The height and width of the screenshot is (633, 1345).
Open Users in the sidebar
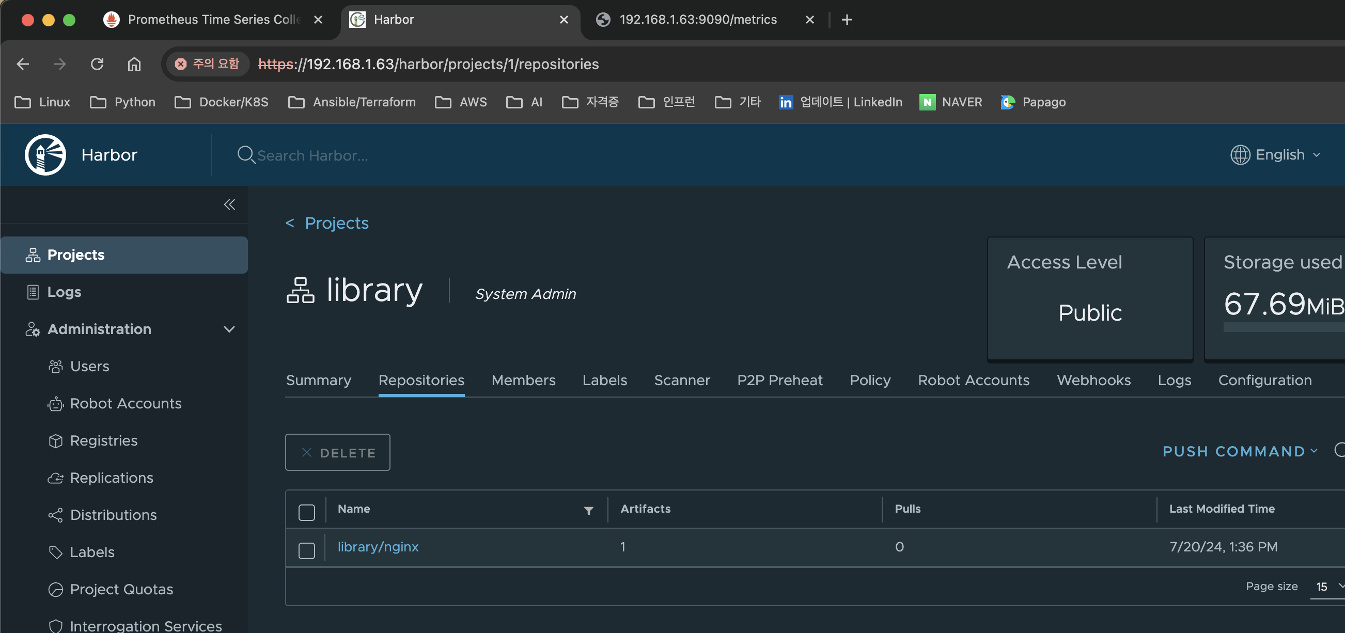coord(89,367)
